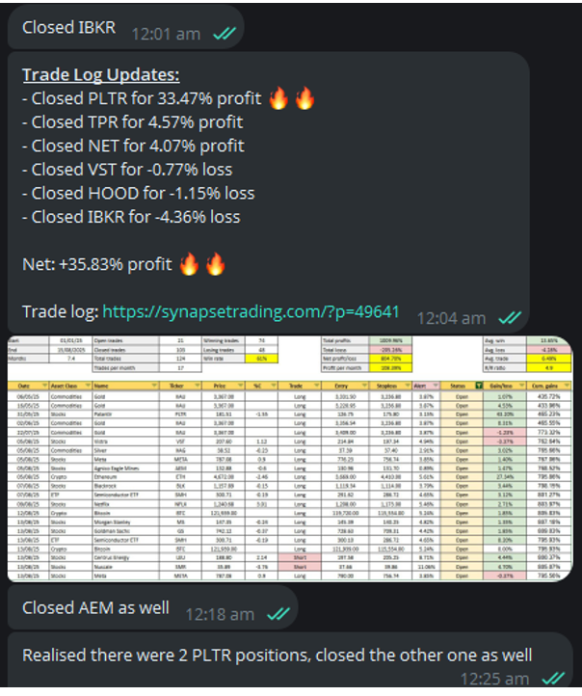
Task: Click the green Status column filter icon
Action: coord(479,386)
